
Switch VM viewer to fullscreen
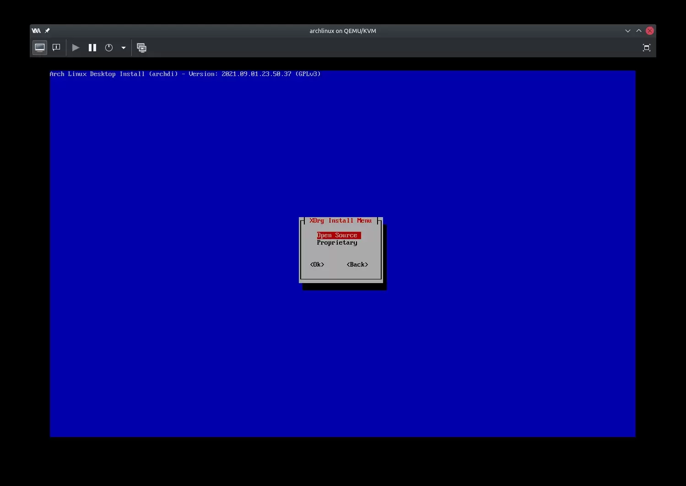(x=646, y=48)
